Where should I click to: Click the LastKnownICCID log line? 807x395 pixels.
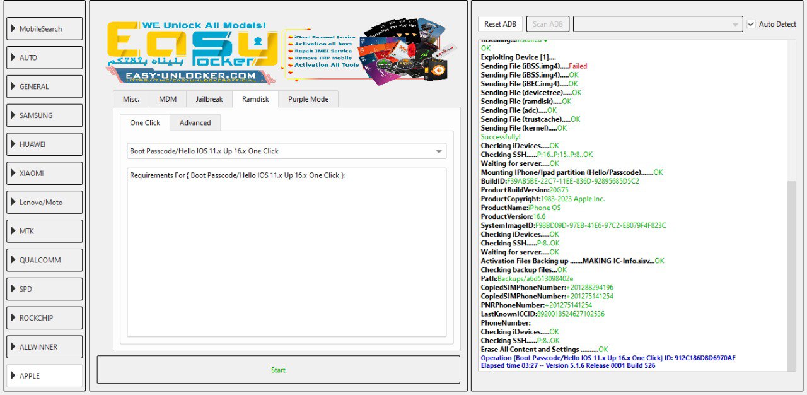tap(543, 314)
